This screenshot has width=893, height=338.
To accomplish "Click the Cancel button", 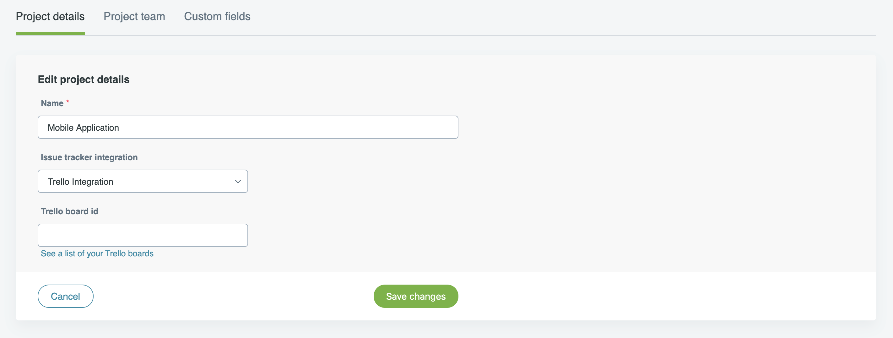I will click(66, 296).
